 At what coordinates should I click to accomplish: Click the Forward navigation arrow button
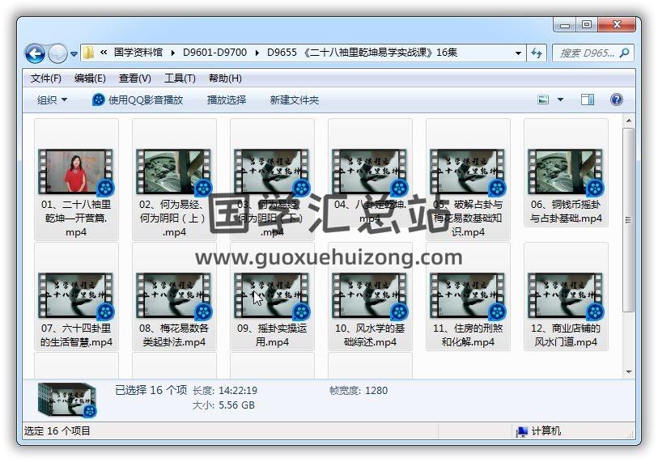tap(57, 53)
